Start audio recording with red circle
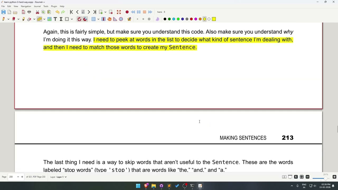Viewport: 338px width, 190px height. (x=127, y=12)
